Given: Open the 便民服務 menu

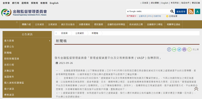Looking at the screenshot, I should tap(99, 24).
